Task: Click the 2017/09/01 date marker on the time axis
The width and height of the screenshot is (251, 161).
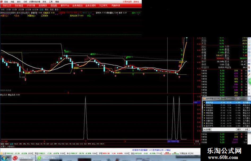Action: [x=173, y=141]
